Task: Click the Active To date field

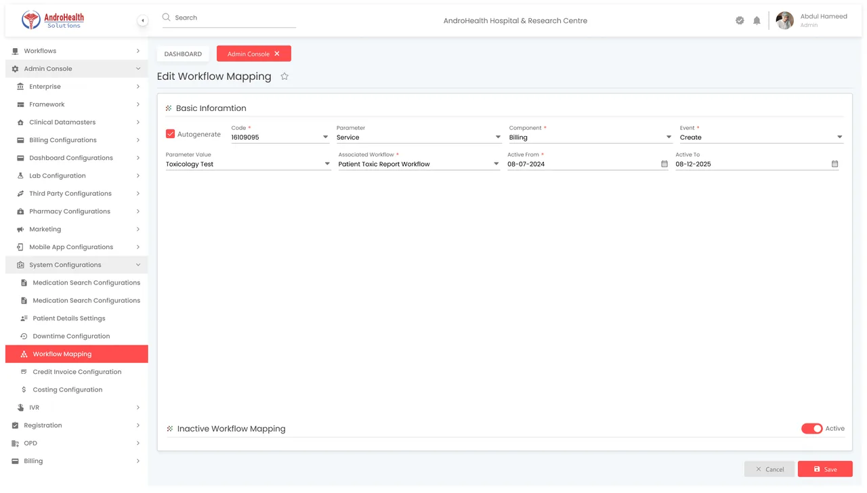Action: (x=757, y=165)
